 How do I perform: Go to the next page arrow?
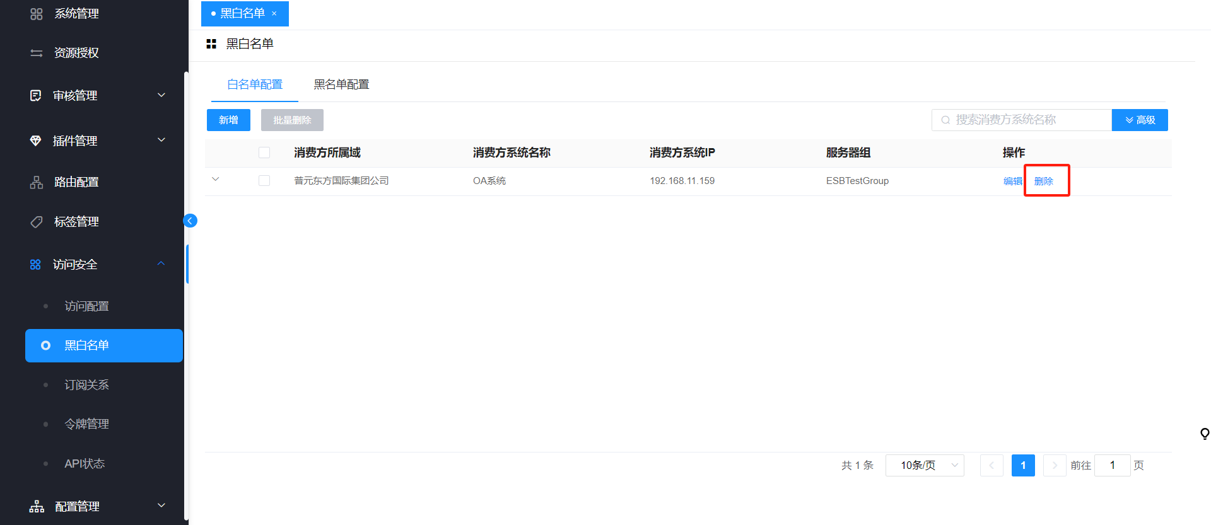[x=1055, y=465]
